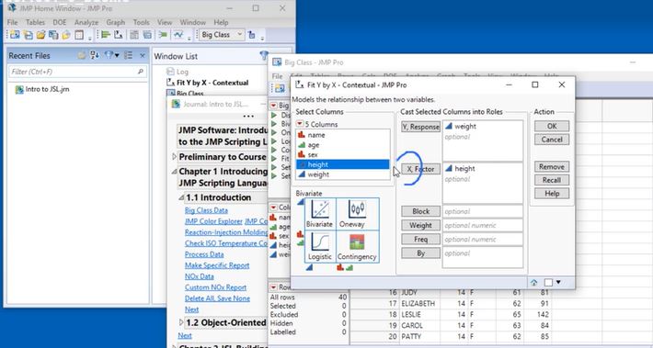Open the Process Data journal link

click(204, 254)
